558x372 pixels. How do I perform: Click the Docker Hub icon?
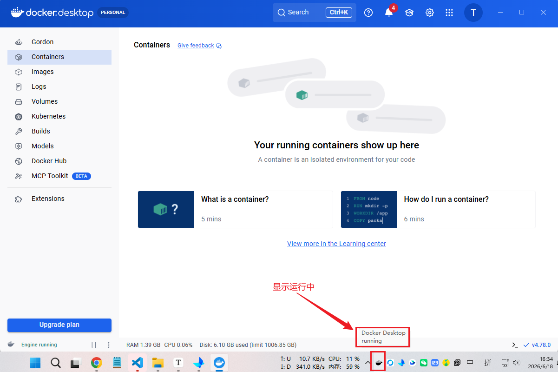point(19,161)
